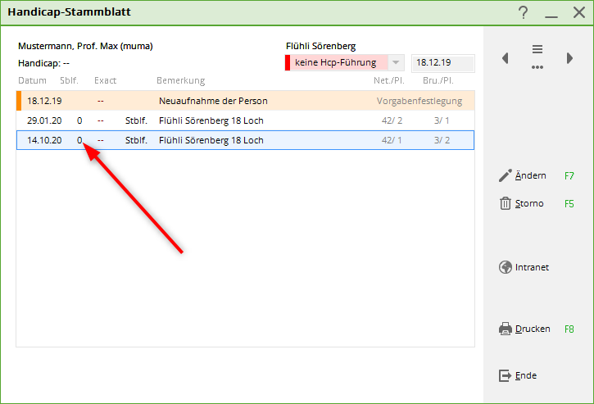The image size is (594, 404).
Task: Click the F5 shortcut label
Action: pyautogui.click(x=569, y=204)
